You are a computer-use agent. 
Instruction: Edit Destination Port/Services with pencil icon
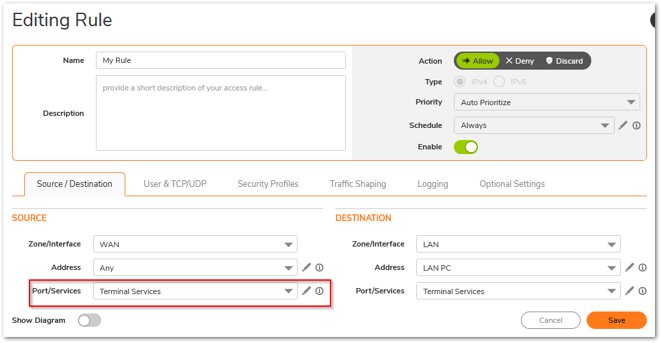coord(629,291)
